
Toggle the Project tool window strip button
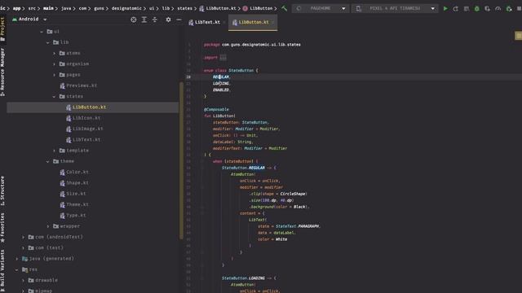click(2, 29)
